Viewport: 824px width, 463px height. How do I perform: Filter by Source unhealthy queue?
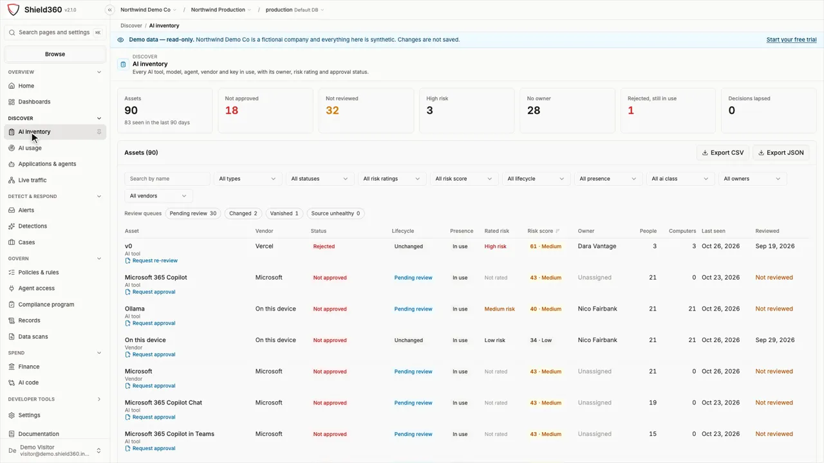335,213
